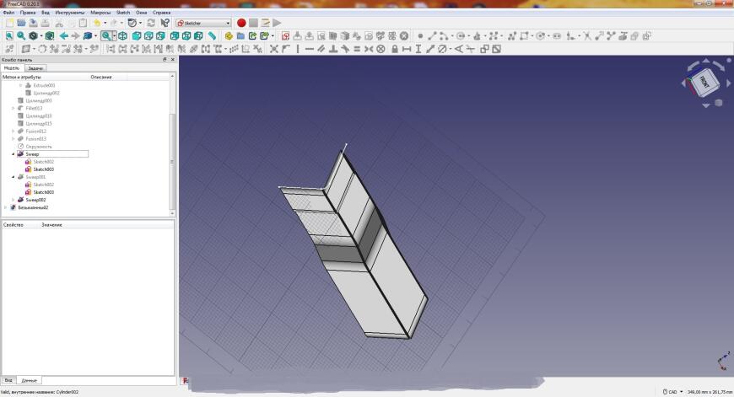Open CAD navigation style selector in status bar
The width and height of the screenshot is (734, 397).
pos(672,392)
